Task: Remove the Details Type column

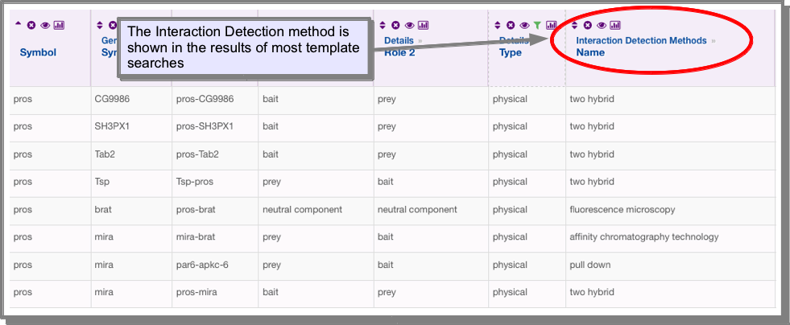Action: click(x=511, y=25)
